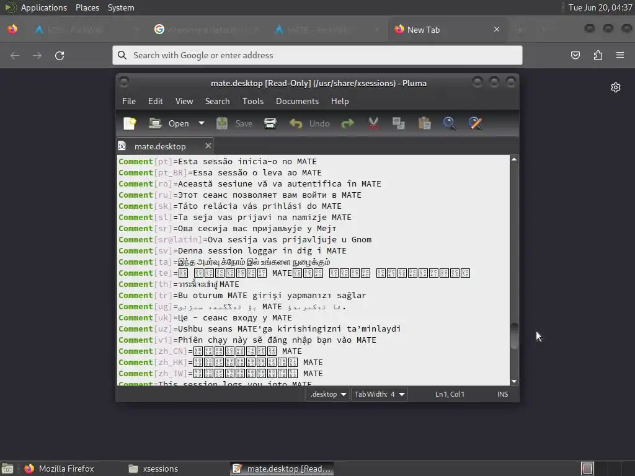Click the Comment[sv] line in editor
The height and width of the screenshot is (476, 635).
pyautogui.click(x=233, y=251)
